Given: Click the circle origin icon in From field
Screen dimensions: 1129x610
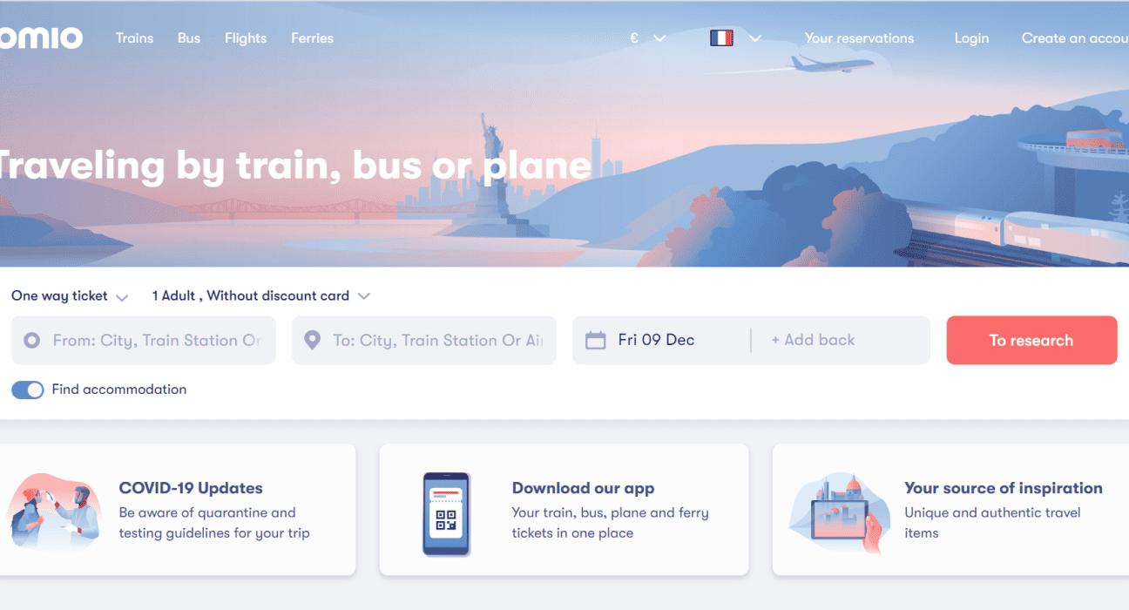Looking at the screenshot, I should [31, 341].
